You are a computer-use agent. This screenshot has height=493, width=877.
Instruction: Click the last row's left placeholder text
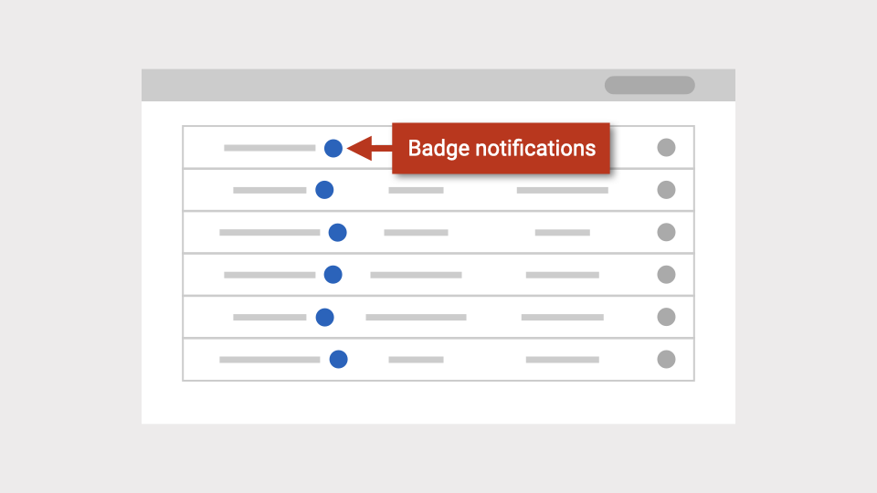pos(269,360)
